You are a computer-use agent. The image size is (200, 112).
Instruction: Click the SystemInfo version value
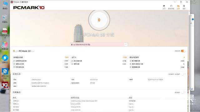pyautogui.click(x=92, y=83)
